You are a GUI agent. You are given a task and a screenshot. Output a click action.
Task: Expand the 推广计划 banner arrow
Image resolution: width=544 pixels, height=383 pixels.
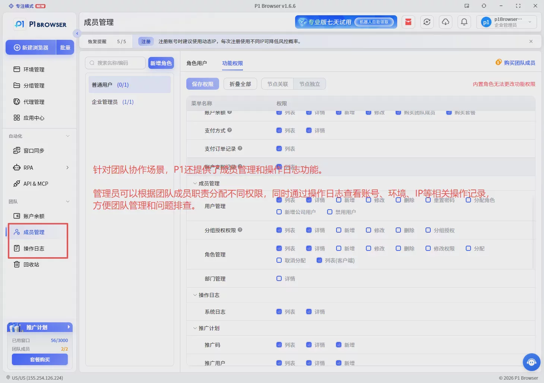point(69,327)
